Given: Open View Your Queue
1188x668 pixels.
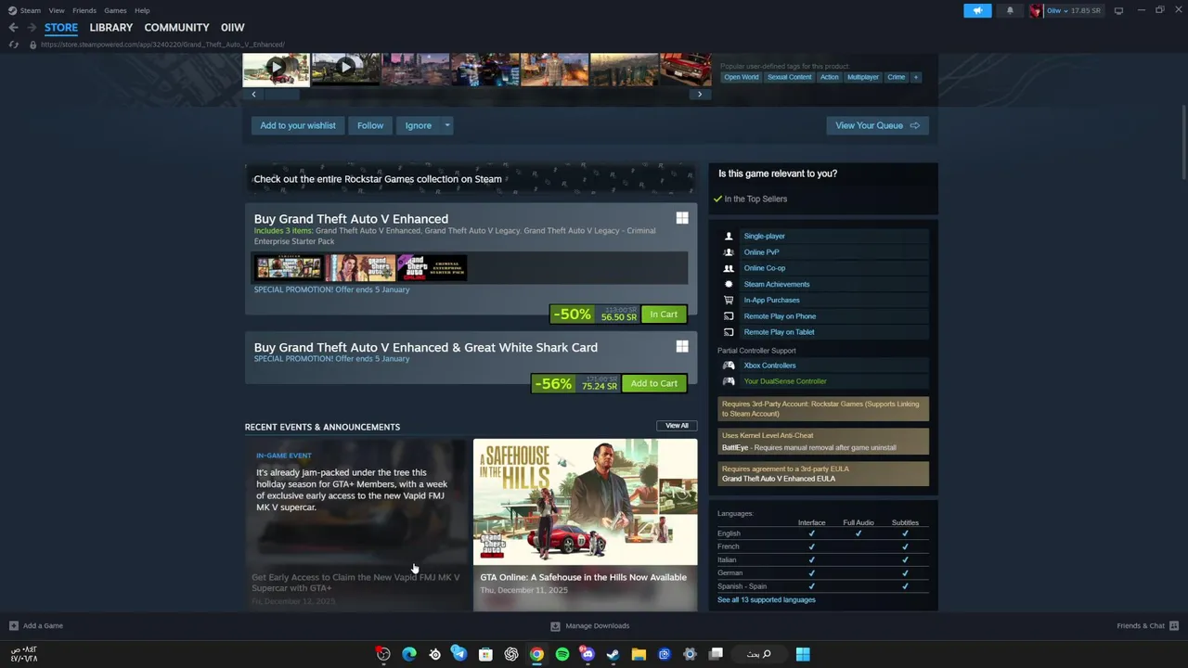Looking at the screenshot, I should point(877,125).
